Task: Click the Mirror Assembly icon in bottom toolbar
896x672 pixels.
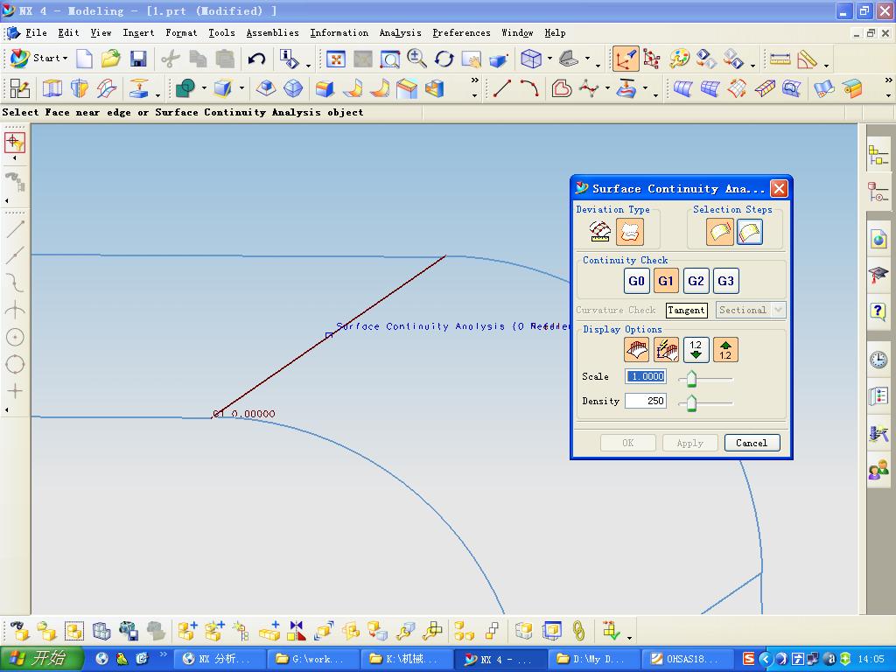Action: tap(297, 630)
